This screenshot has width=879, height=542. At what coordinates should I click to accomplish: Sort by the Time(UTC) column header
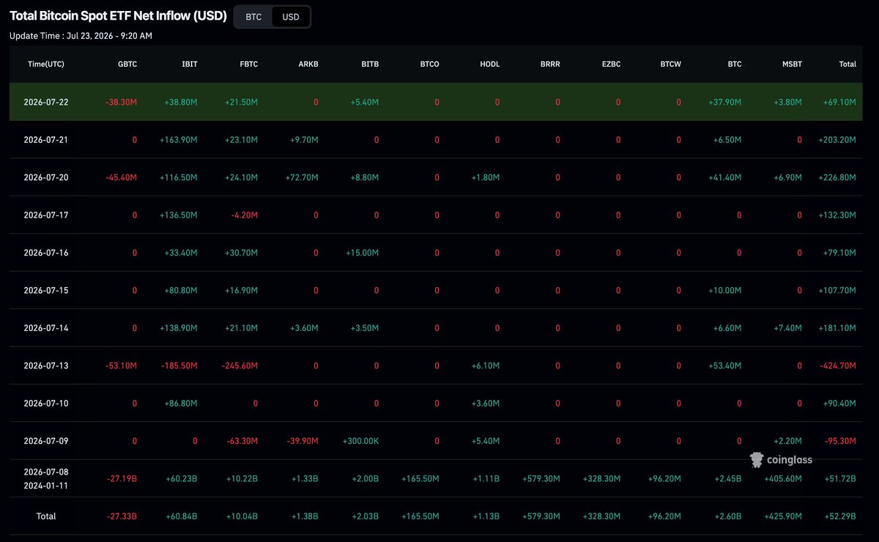click(46, 64)
